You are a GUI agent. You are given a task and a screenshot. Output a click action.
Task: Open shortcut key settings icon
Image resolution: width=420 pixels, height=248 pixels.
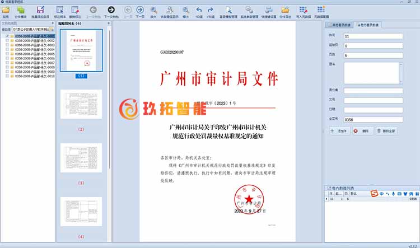pos(269,10)
